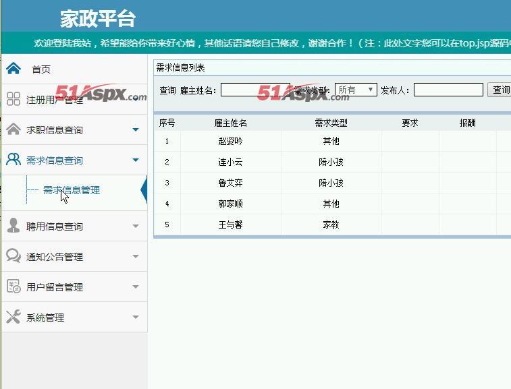The width and height of the screenshot is (511, 389).
Task: Click 陪小孩 in the 鲁艾弈 row
Action: (331, 183)
